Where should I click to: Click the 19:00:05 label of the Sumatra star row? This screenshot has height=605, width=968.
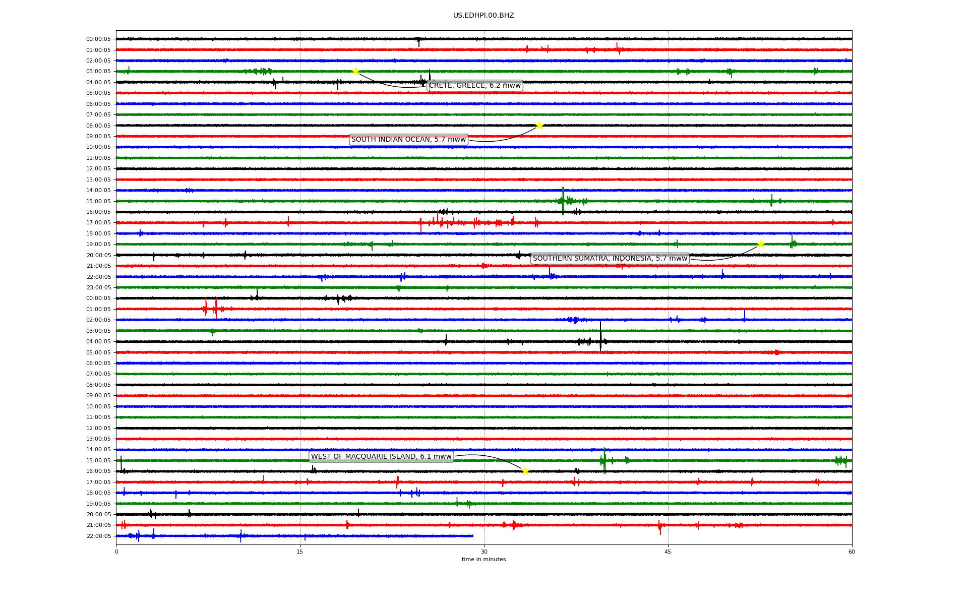coord(98,245)
